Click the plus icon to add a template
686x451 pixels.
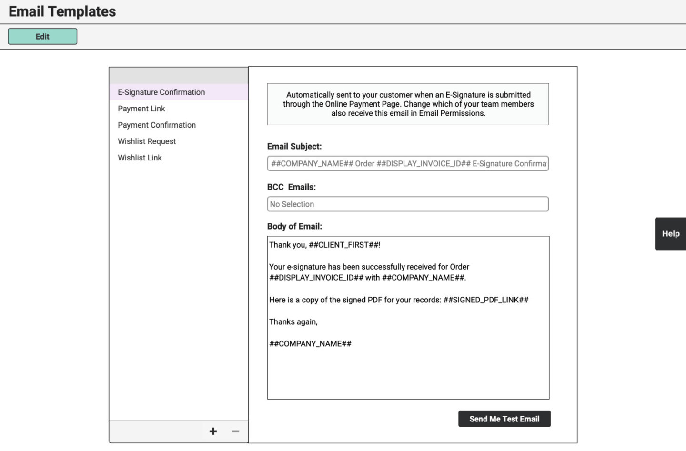point(213,431)
